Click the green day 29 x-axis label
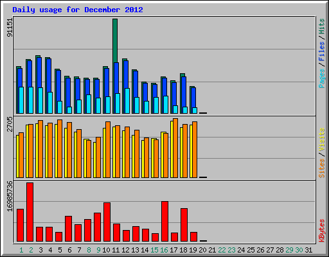This screenshot has height=257, width=329. 289,250
